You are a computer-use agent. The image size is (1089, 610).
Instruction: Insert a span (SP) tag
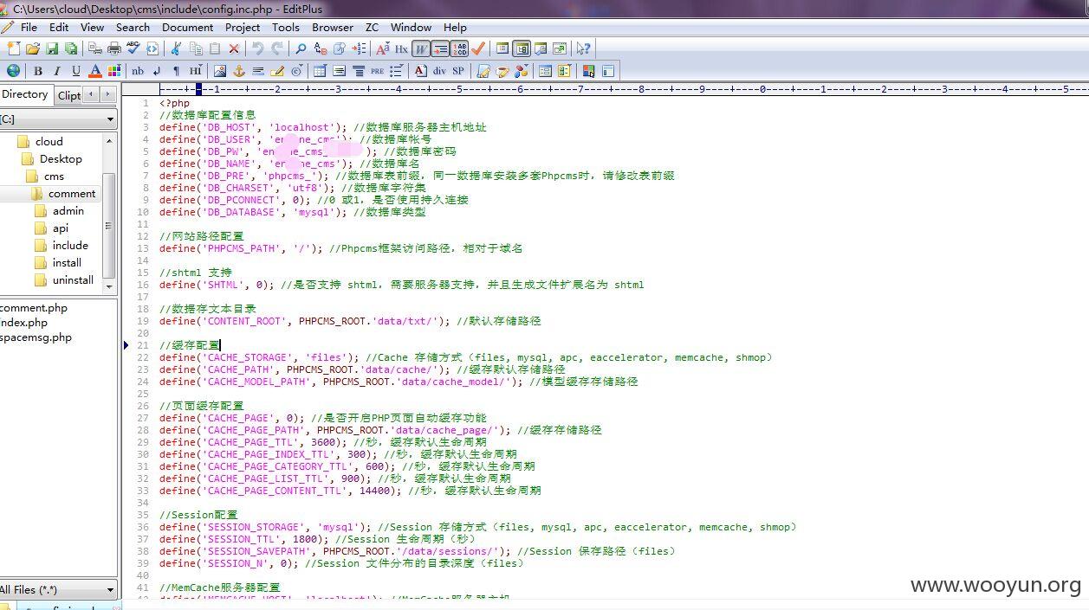tap(458, 71)
